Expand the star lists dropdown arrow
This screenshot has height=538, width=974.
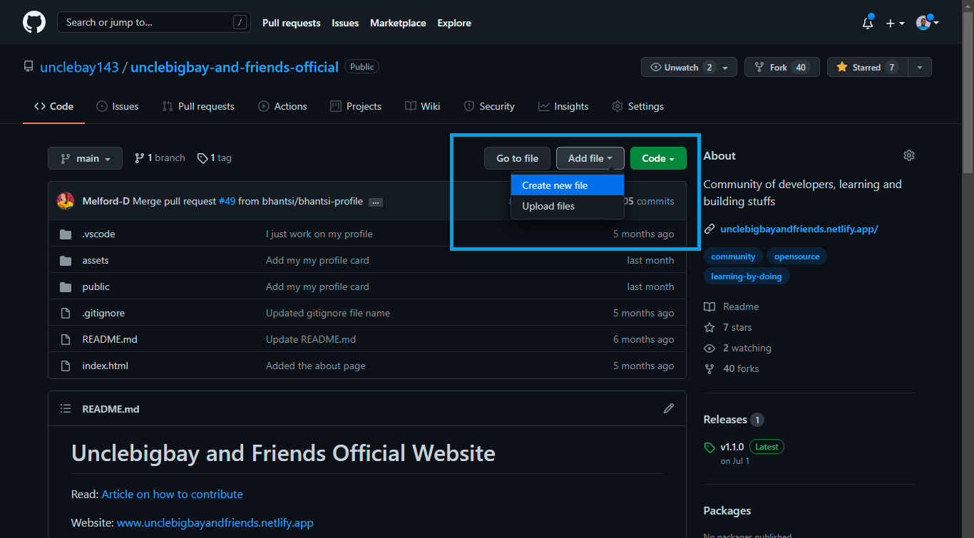(919, 67)
